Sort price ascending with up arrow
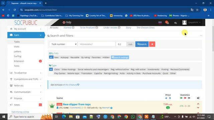Image resolution: width=214 pixels, height=120 pixels. click(x=170, y=98)
